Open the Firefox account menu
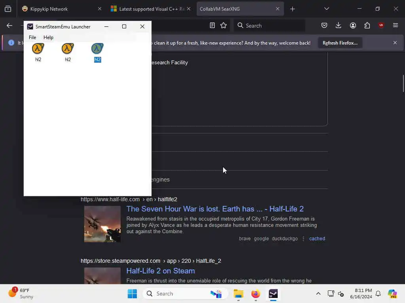 [x=353, y=25]
